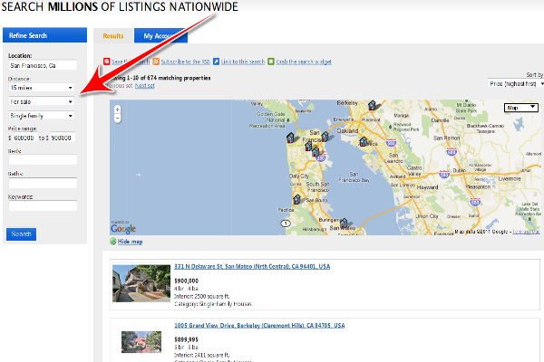The image size is (544, 362).
Task: Zoom in on the map
Action: point(118,110)
